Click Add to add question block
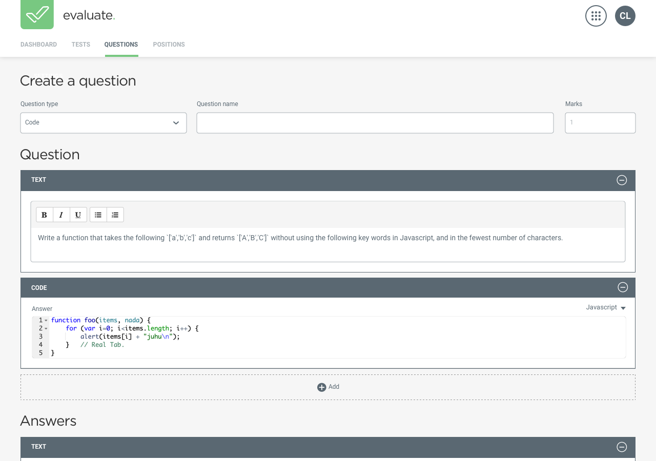 [328, 387]
